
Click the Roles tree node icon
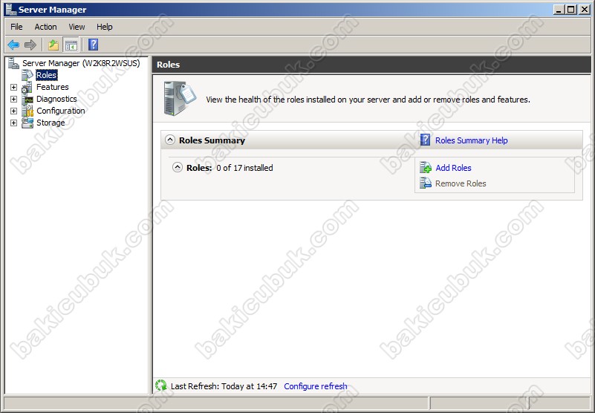tap(27, 75)
